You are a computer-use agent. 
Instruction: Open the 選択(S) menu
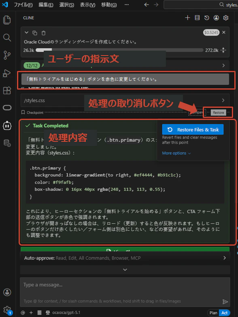point(67,4)
